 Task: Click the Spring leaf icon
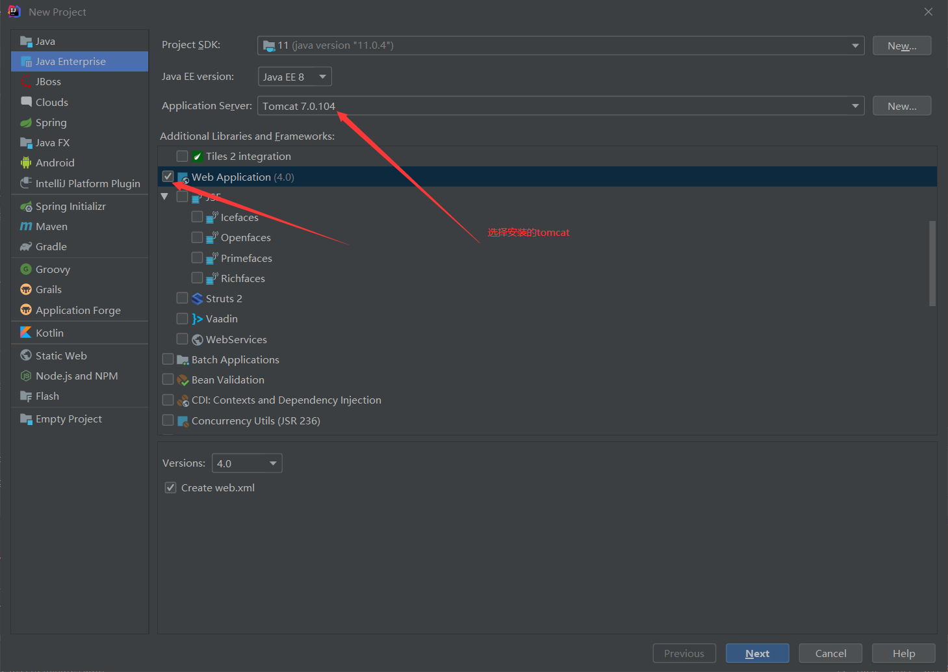click(x=26, y=123)
